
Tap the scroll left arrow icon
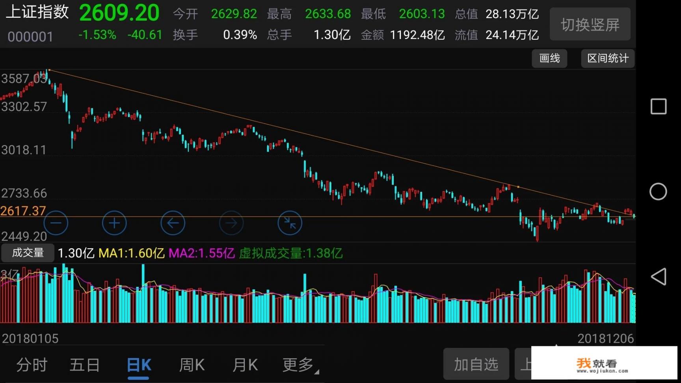pos(173,223)
